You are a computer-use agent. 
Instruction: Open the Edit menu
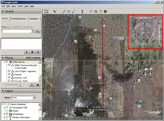pos(8,6)
